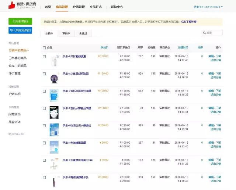Image resolution: width=236 pixels, height=190 pixels.
Task: Open thumbnail of the ¥78.00 CC cream product
Action: [x=54, y=164]
